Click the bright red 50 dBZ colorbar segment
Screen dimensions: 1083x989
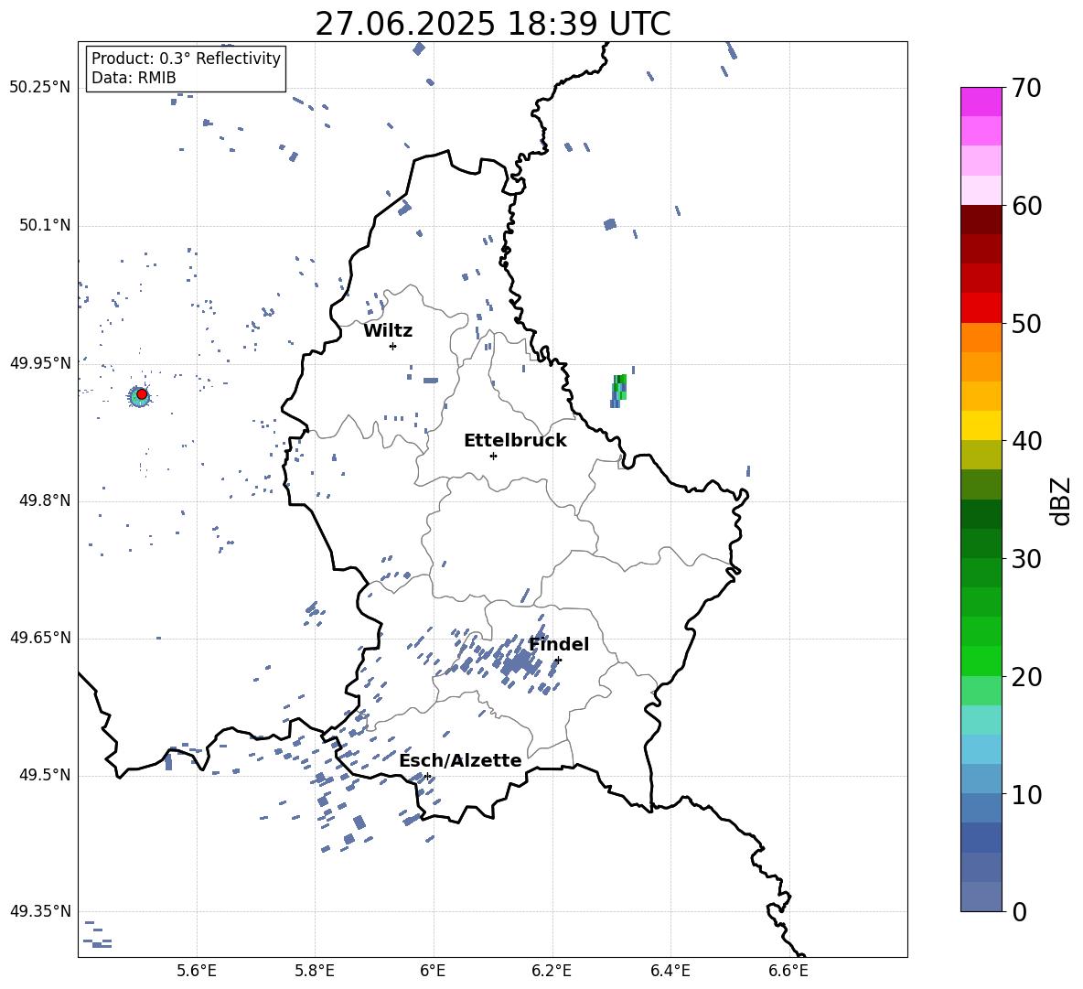[x=981, y=307]
